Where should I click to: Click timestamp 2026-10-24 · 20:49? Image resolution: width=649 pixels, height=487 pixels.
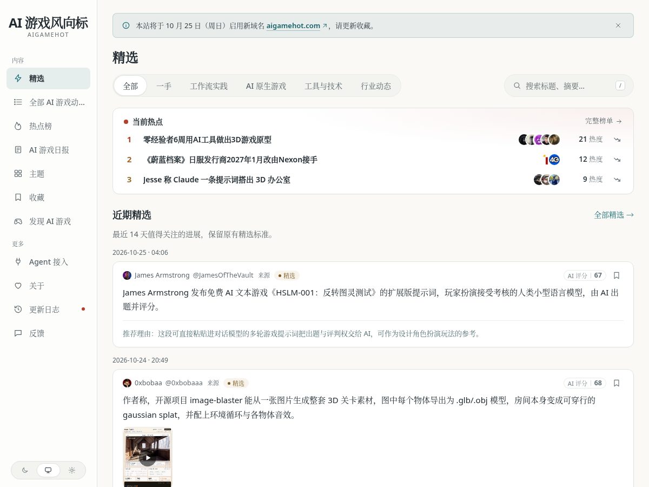point(140,360)
